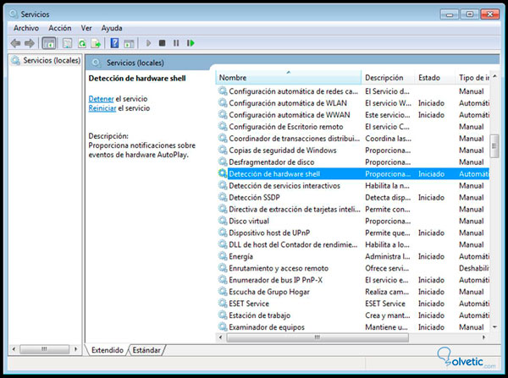Sort by the Estado column header
Image resolution: width=508 pixels, height=378 pixels.
pos(435,78)
